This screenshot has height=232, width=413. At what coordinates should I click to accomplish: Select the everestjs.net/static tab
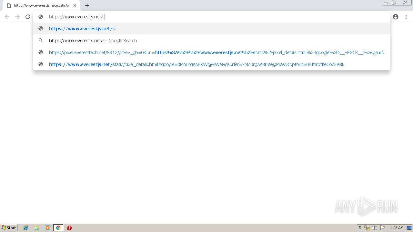coord(41,5)
